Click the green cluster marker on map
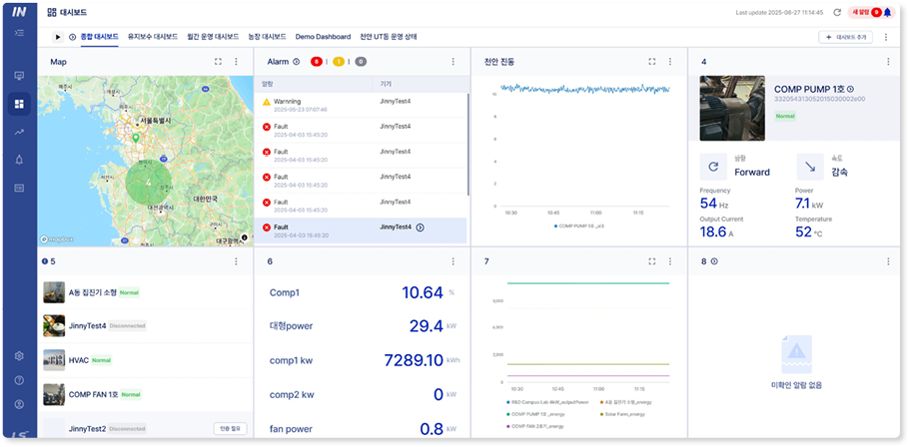This screenshot has width=910, height=447. tap(148, 184)
